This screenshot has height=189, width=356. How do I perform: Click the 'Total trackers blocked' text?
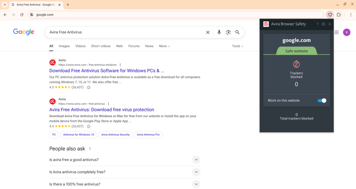click(297, 118)
